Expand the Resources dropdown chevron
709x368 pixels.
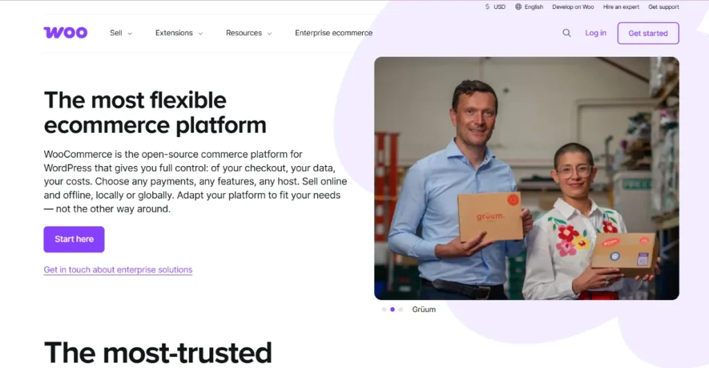269,33
